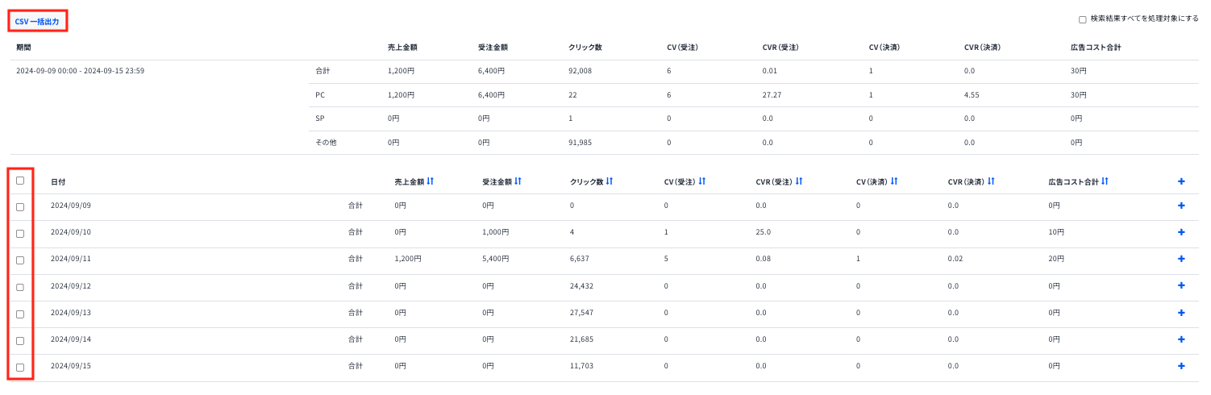Sort by CV(決済) column arrows
The width and height of the screenshot is (1211, 395).
[x=894, y=181]
